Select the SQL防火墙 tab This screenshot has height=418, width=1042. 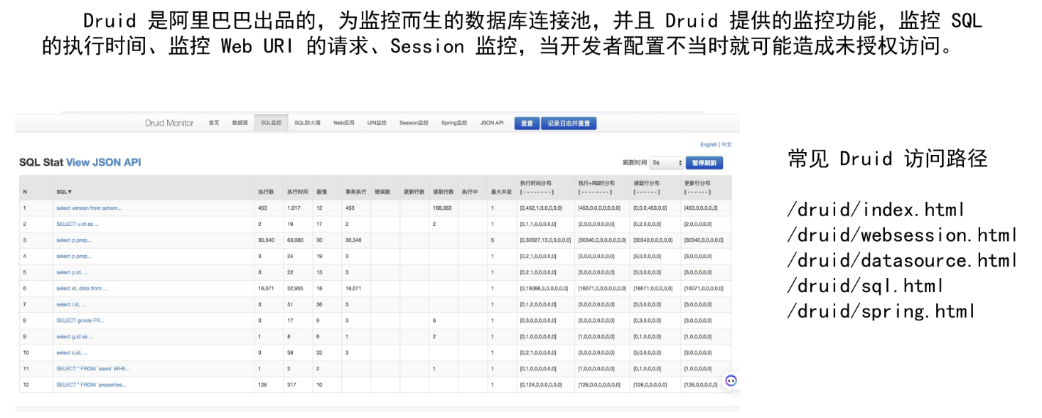(x=307, y=123)
